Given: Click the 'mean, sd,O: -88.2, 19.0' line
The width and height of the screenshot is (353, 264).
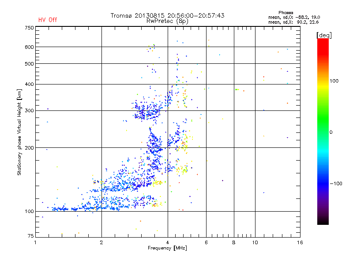Looking at the screenshot, I should click(x=294, y=17).
